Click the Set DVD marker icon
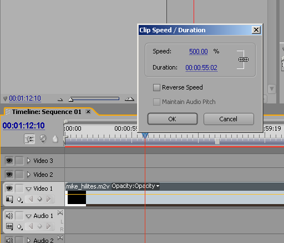The height and width of the screenshot is (243, 284). point(43,139)
